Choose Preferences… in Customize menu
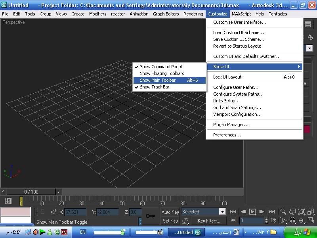The width and height of the screenshot is (317, 238). (254, 135)
